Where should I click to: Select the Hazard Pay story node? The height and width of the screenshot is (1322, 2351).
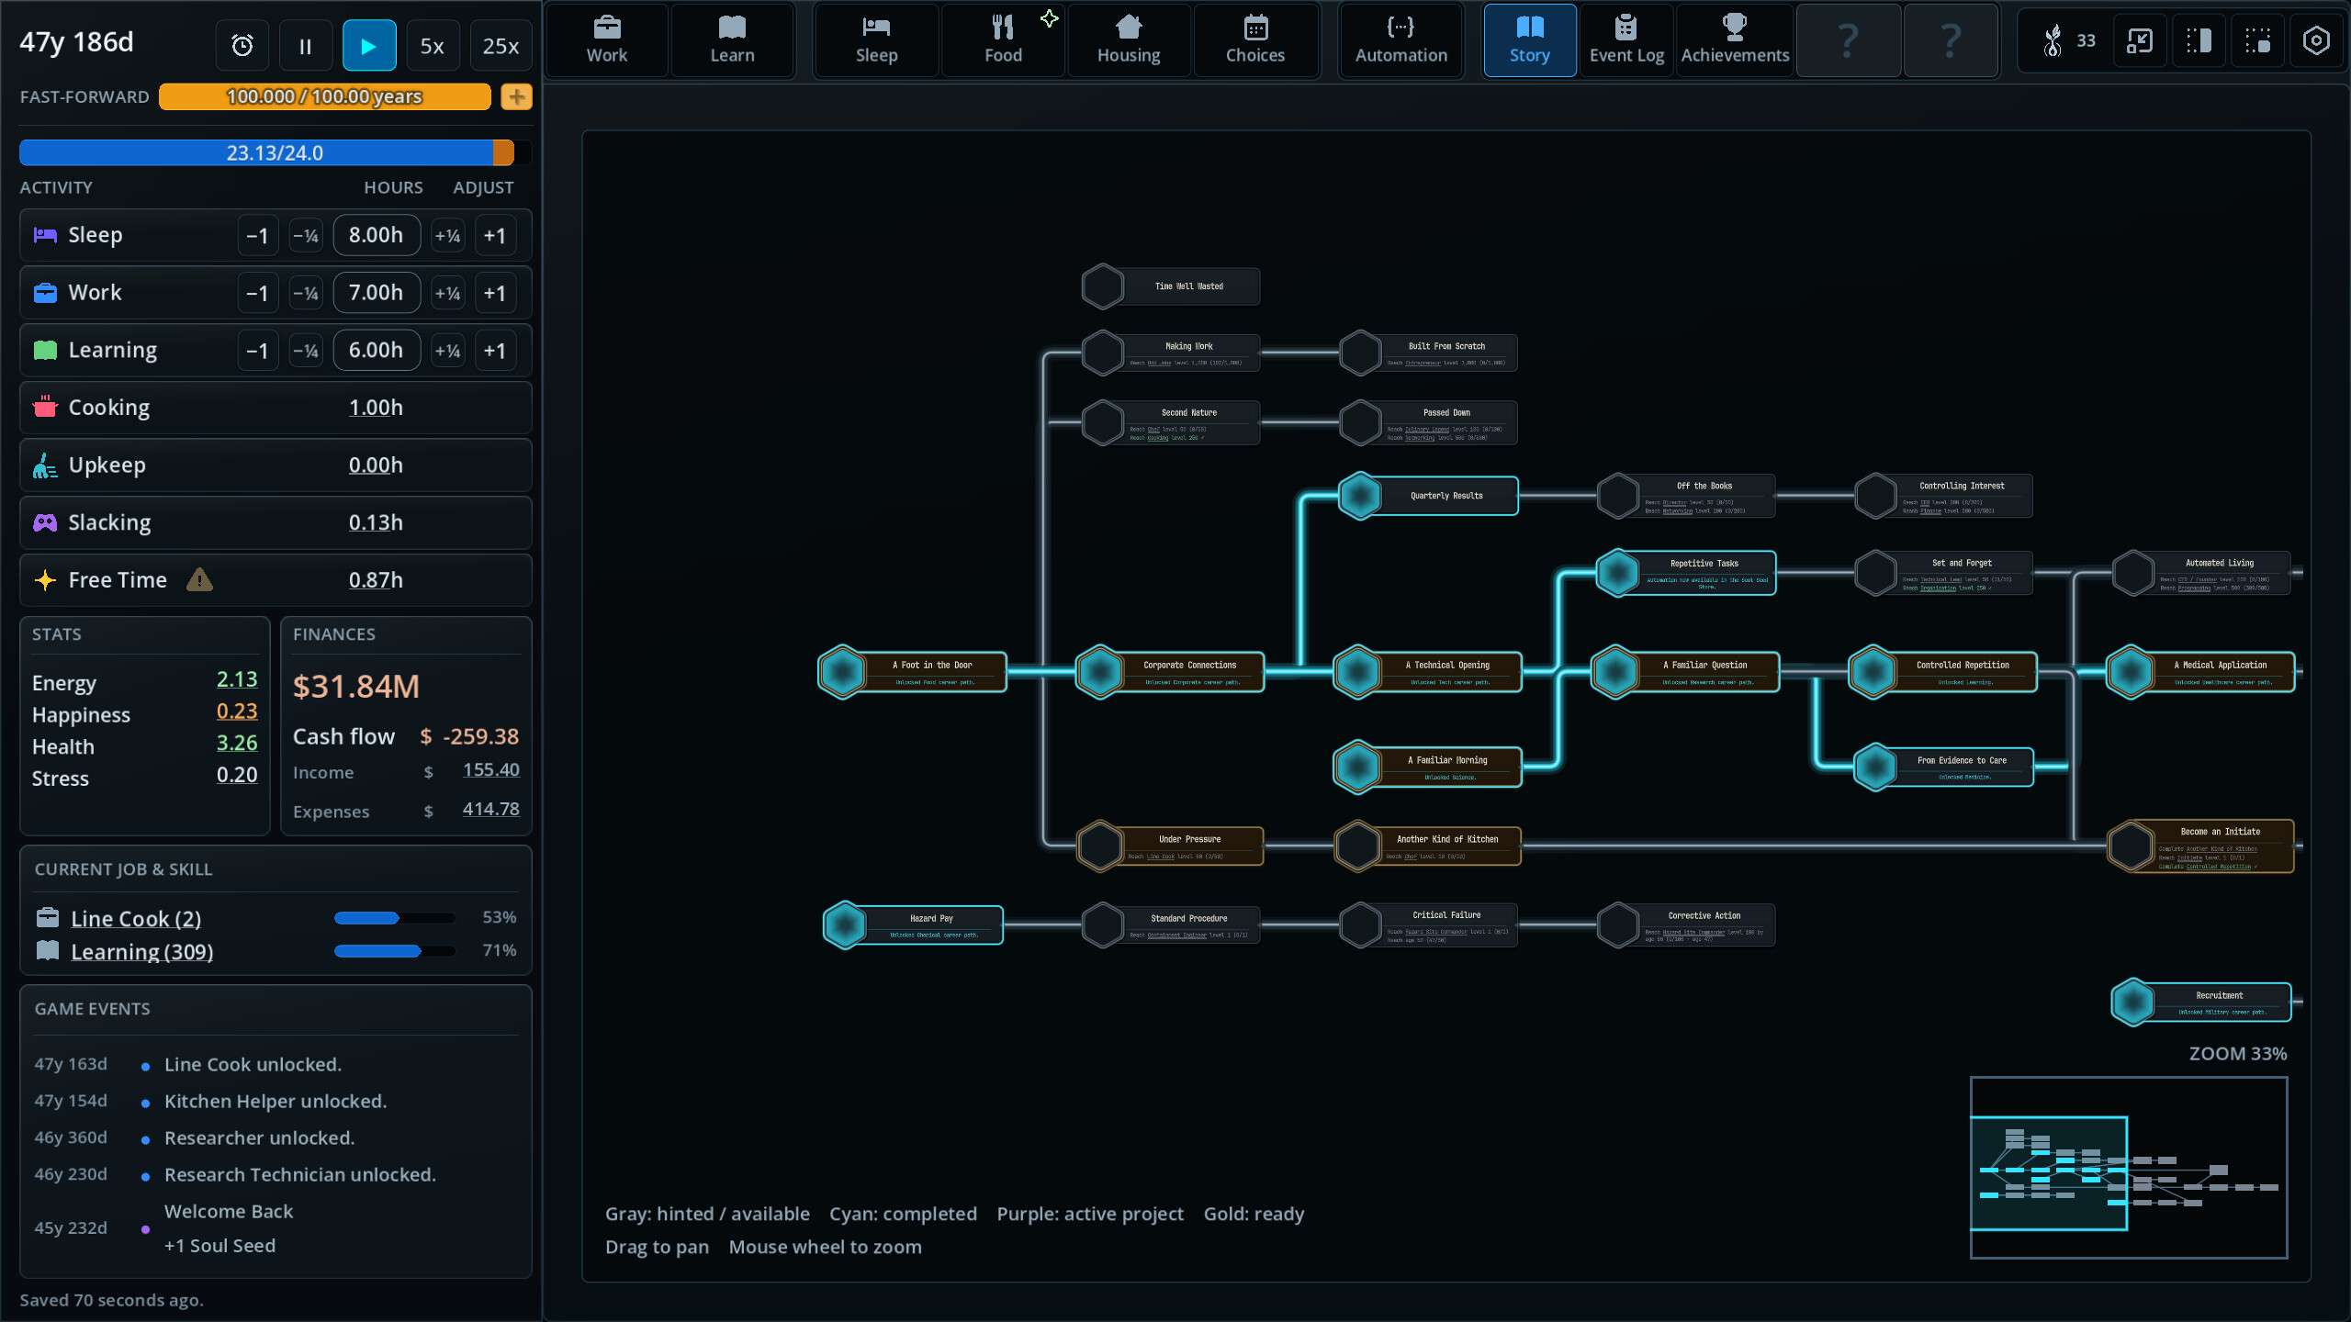pos(913,924)
